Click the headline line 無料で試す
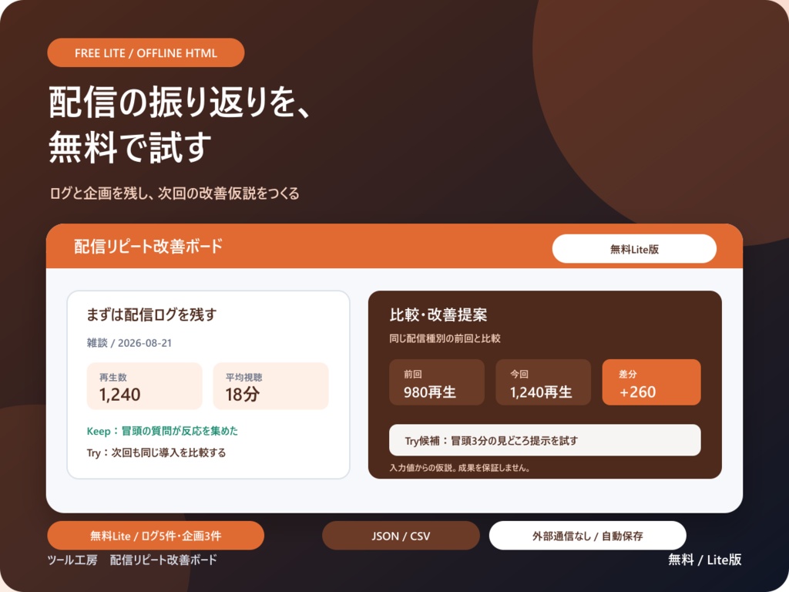The image size is (789, 592). 130,146
